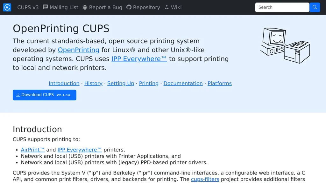326x183 pixels.
Task: Open the CUPS v3 nav link
Action: 28,7
